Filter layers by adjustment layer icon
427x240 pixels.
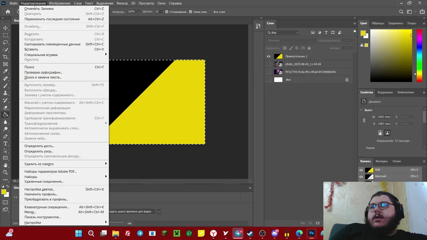320,33
